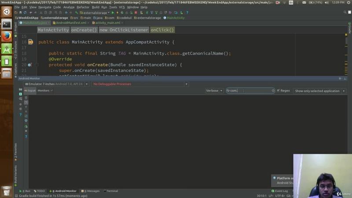Click the Android Monitor bottom button
Viewport: 352px width, 198px height.
click(x=63, y=191)
